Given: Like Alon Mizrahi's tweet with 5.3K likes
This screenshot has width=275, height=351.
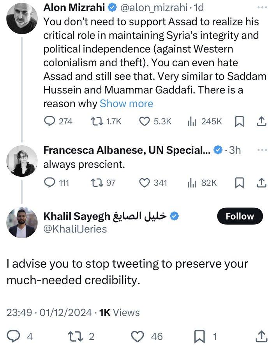Looking at the screenshot, I should pos(145,121).
